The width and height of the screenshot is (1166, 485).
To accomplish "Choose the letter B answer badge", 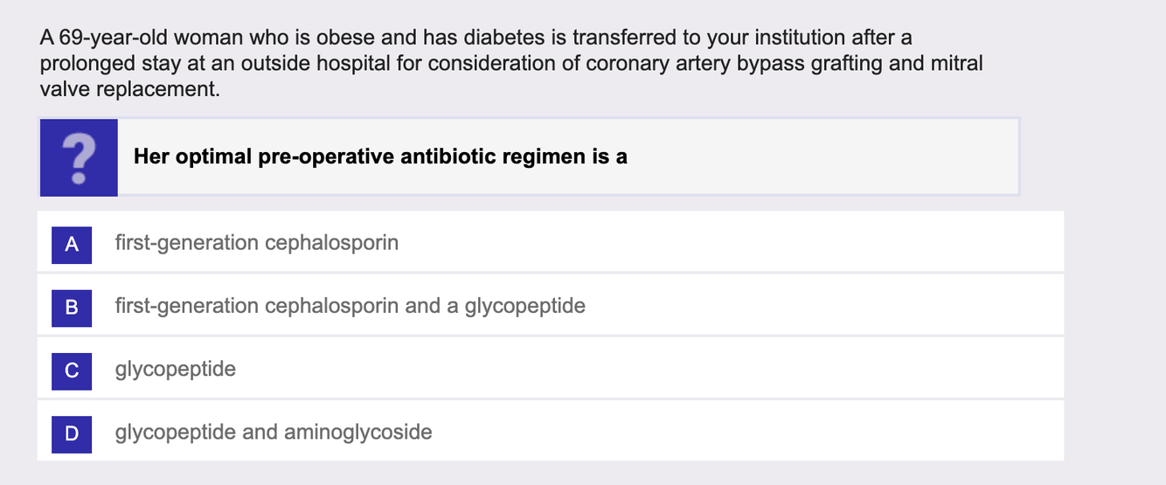I will tap(72, 307).
